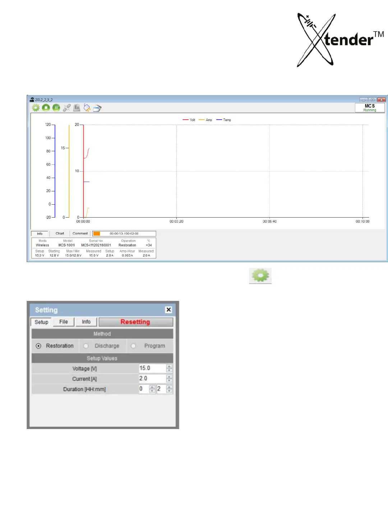This screenshot has width=388, height=517.
Task: Pause the run with the green pause icon
Action: pos(56,108)
